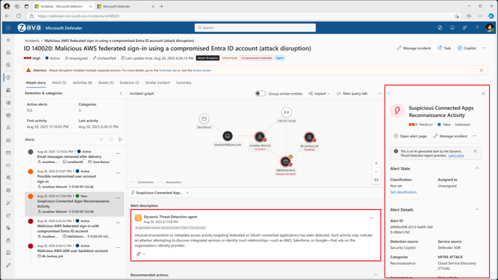Click the Task button
This screenshot has height=280, width=498.
(444, 48)
